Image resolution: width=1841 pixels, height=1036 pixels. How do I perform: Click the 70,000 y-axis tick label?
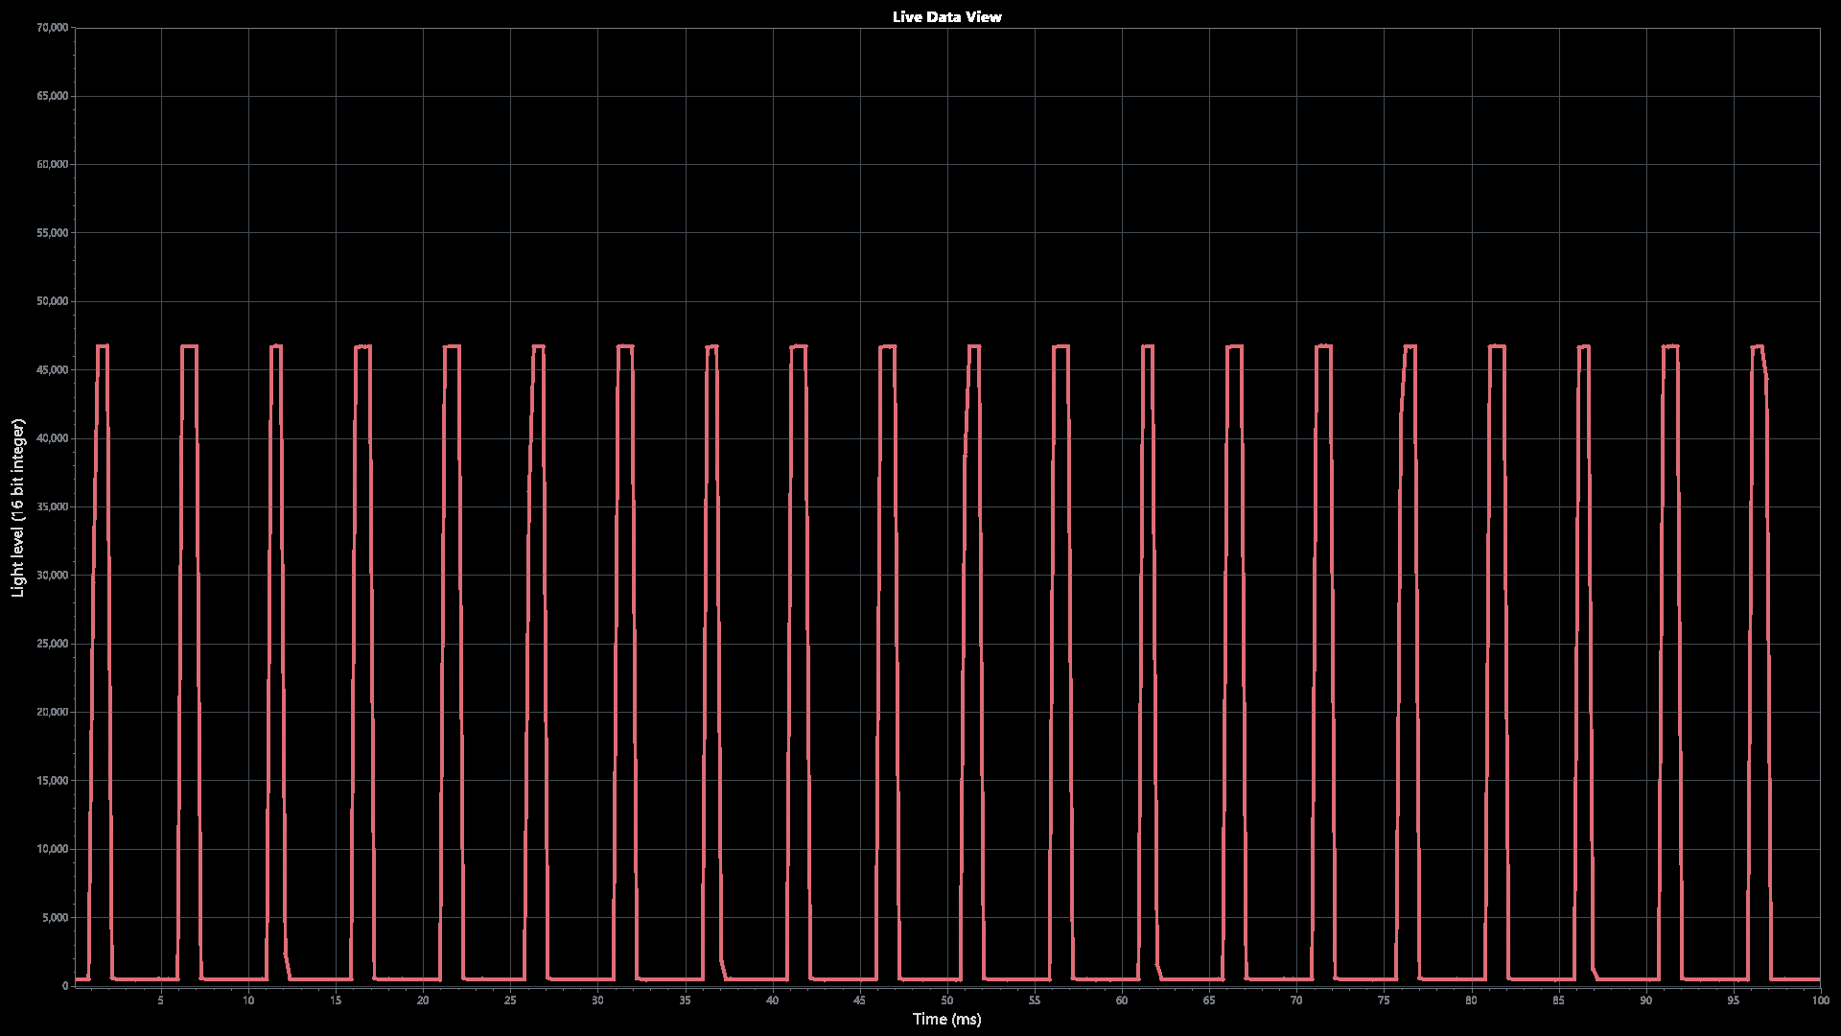coord(52,28)
